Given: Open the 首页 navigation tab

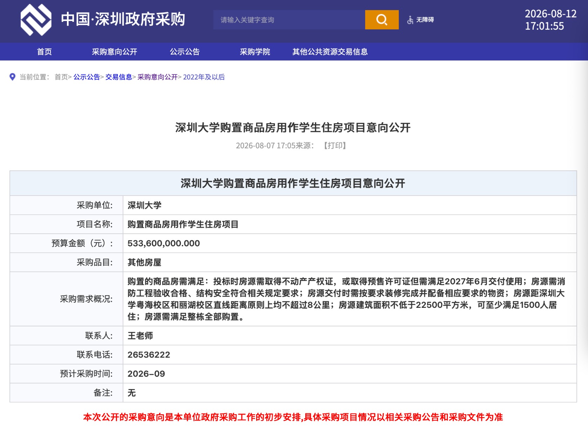Looking at the screenshot, I should point(45,52).
